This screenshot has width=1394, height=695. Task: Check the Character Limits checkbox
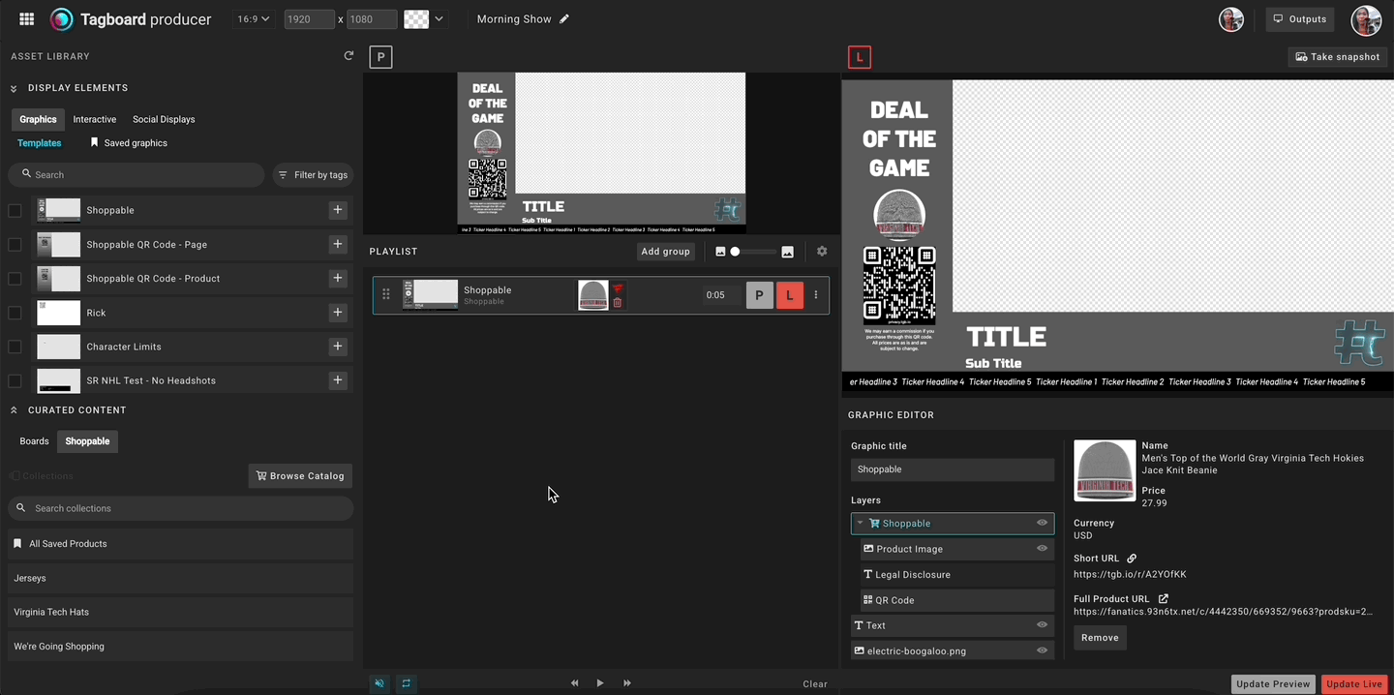coord(15,347)
